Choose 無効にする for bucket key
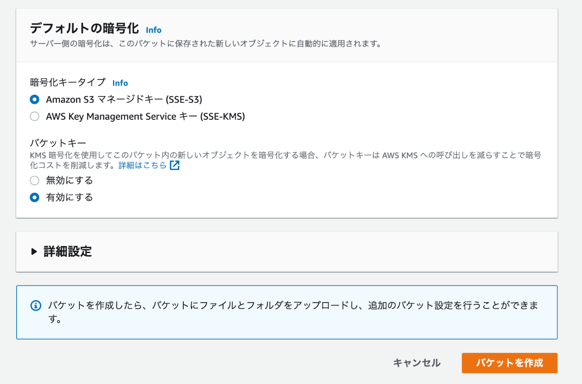The image size is (582, 384). (35, 180)
